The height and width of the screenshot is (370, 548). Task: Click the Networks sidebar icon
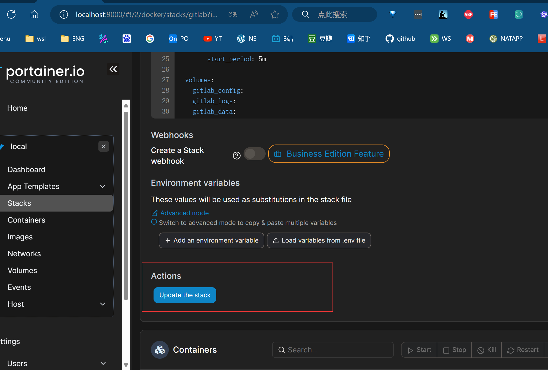tap(24, 254)
